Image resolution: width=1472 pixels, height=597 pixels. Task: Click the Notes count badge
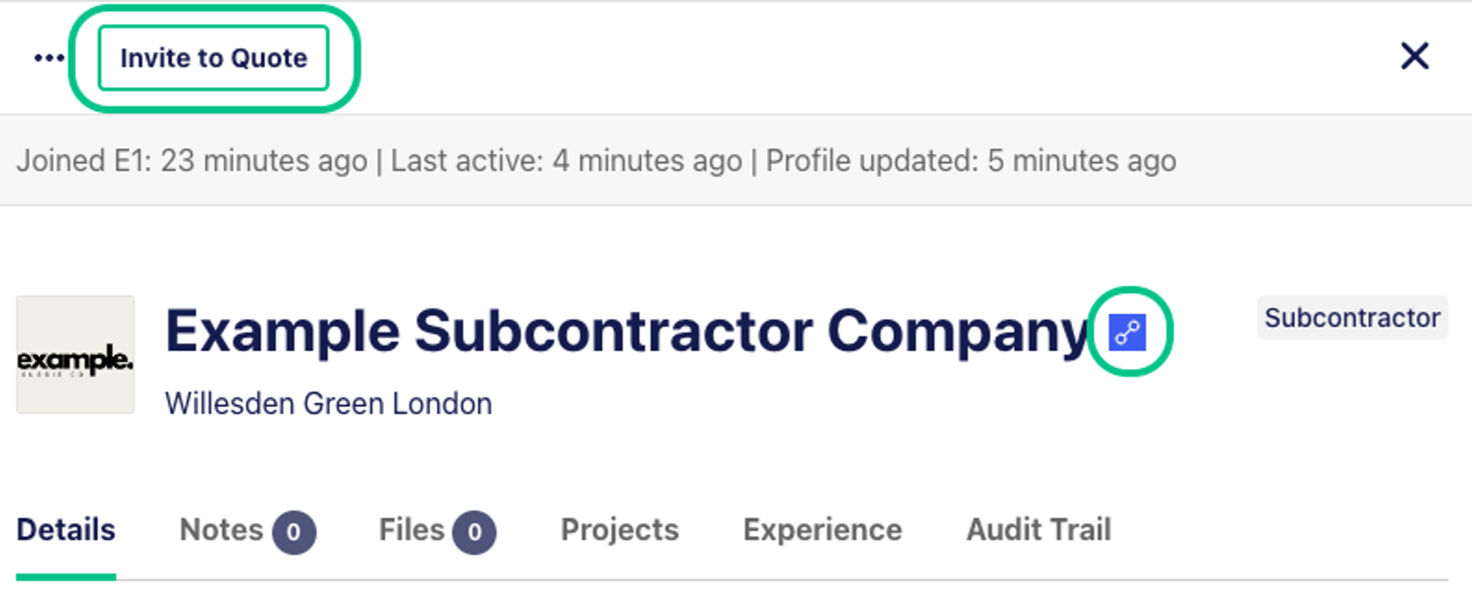coord(294,532)
